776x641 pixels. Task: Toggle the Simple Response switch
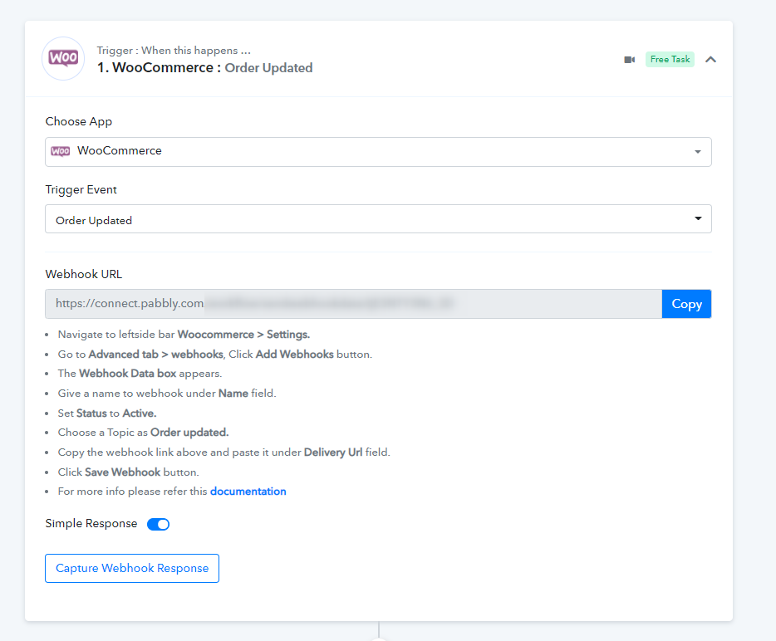pos(159,524)
